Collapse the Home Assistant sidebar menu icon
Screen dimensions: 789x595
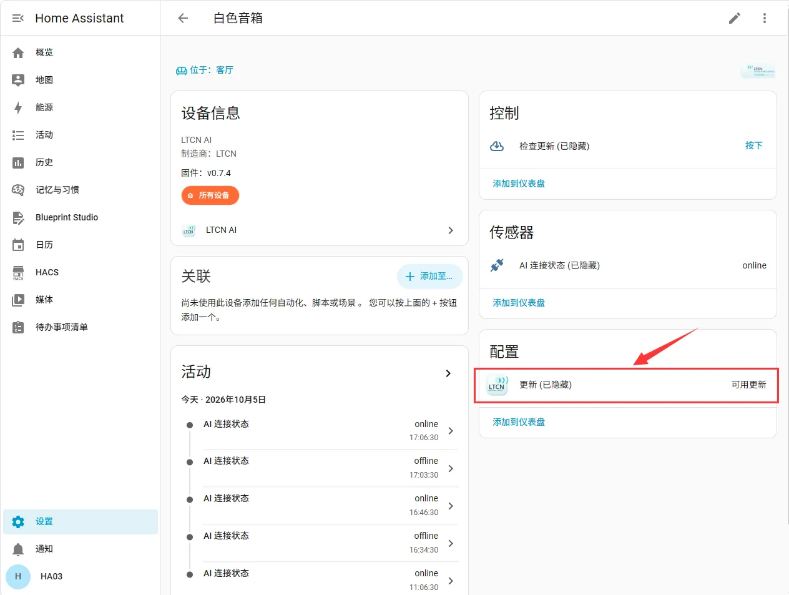coord(18,18)
